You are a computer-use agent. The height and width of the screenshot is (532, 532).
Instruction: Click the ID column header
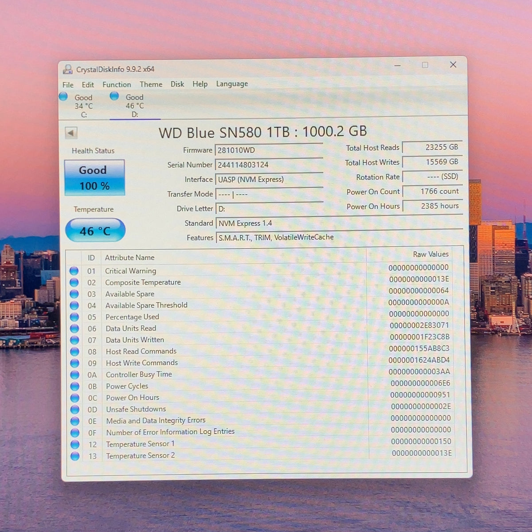click(91, 258)
